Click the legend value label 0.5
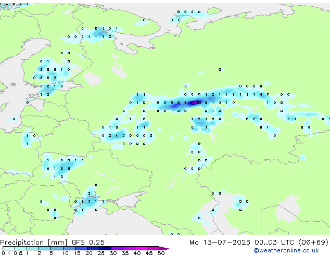The image size is (330, 255). point(18,253)
